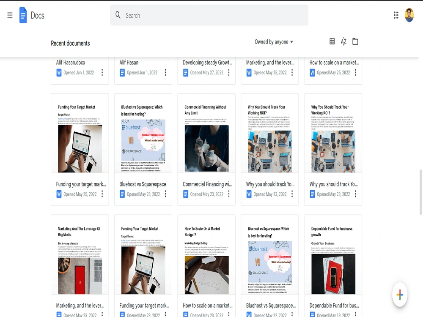Viewport: 423px width, 317px height.
Task: Open Funding Your Target Market thumbnail opened May 23
Action: pos(143,255)
